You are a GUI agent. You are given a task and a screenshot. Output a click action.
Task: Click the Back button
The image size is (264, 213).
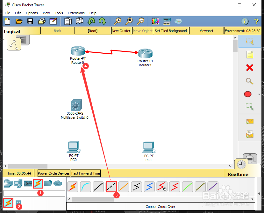coord(58,31)
